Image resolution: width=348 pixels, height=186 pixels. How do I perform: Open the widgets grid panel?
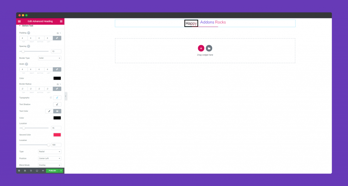tap(61, 21)
